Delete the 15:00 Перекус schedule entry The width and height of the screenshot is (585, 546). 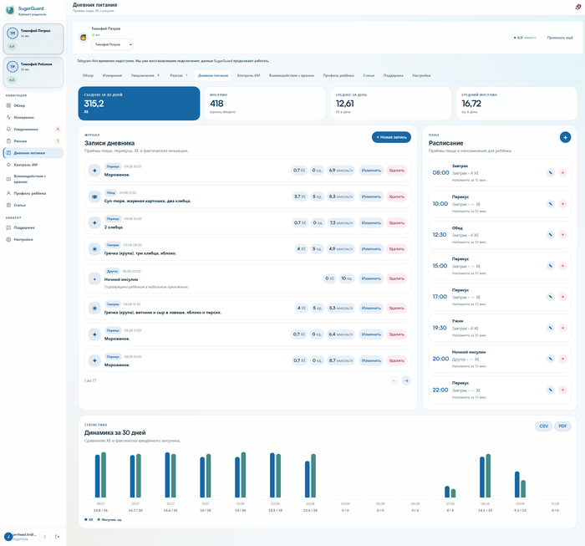(562, 266)
